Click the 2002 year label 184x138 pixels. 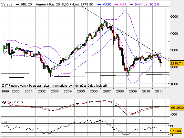click(42, 91)
